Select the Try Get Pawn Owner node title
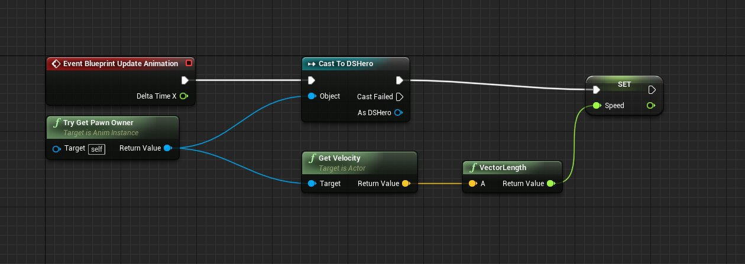This screenshot has height=264, width=745. (98, 123)
